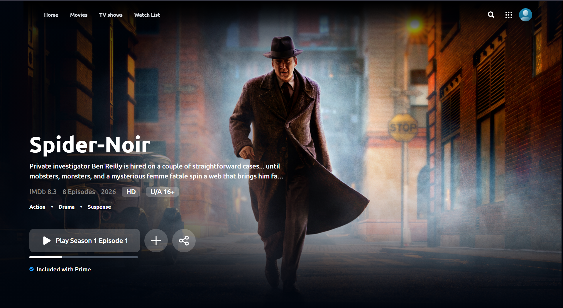Follow the Action genre link
The height and width of the screenshot is (308, 563).
[37, 207]
